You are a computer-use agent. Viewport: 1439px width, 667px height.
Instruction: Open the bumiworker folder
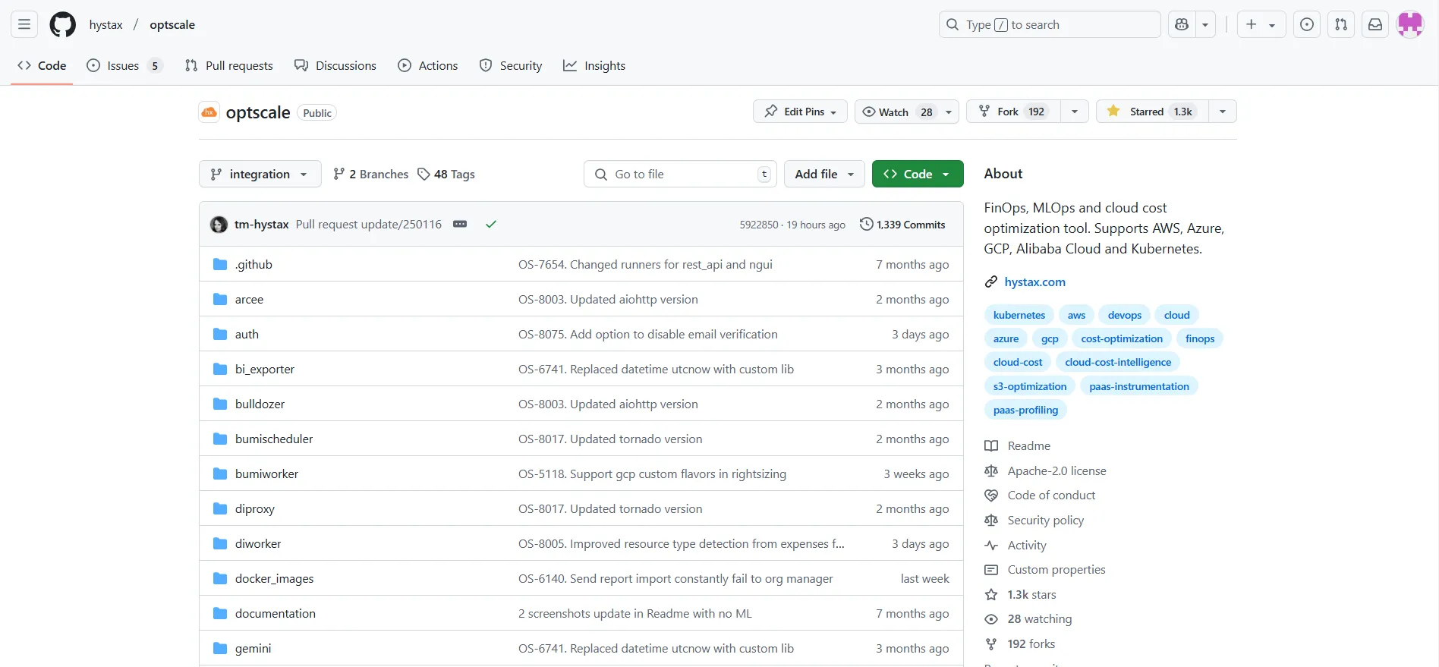click(266, 474)
